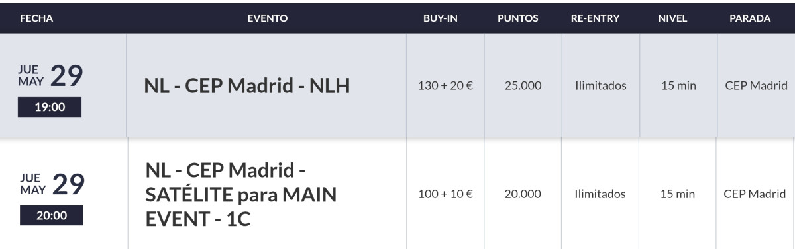
Task: Click CEP Madrid stop in second row
Action: (x=755, y=194)
